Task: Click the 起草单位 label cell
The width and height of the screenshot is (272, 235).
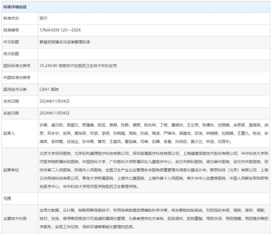Action: pyautogui.click(x=20, y=170)
